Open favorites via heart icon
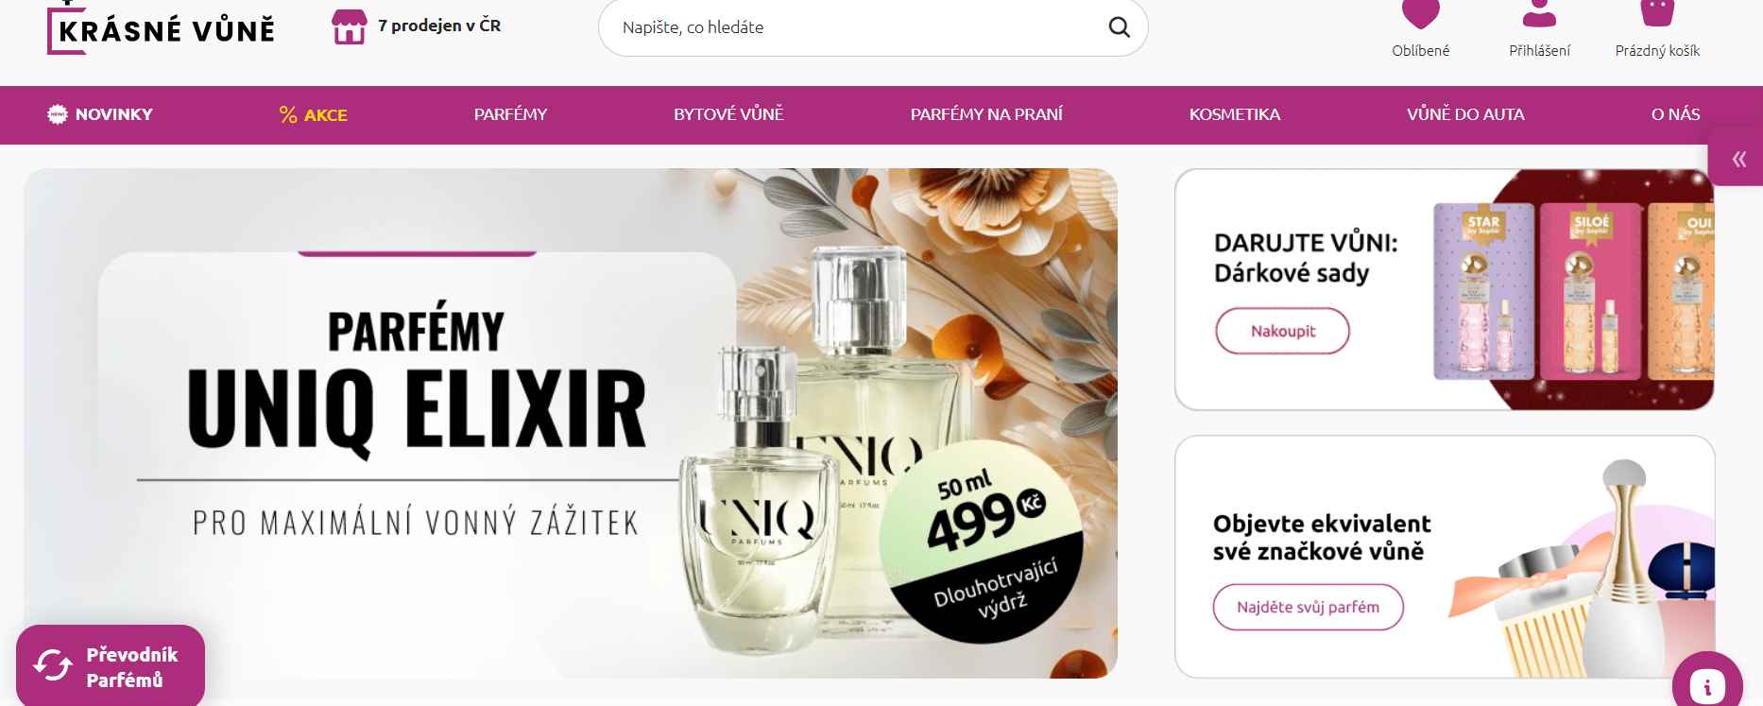 pos(1420,13)
